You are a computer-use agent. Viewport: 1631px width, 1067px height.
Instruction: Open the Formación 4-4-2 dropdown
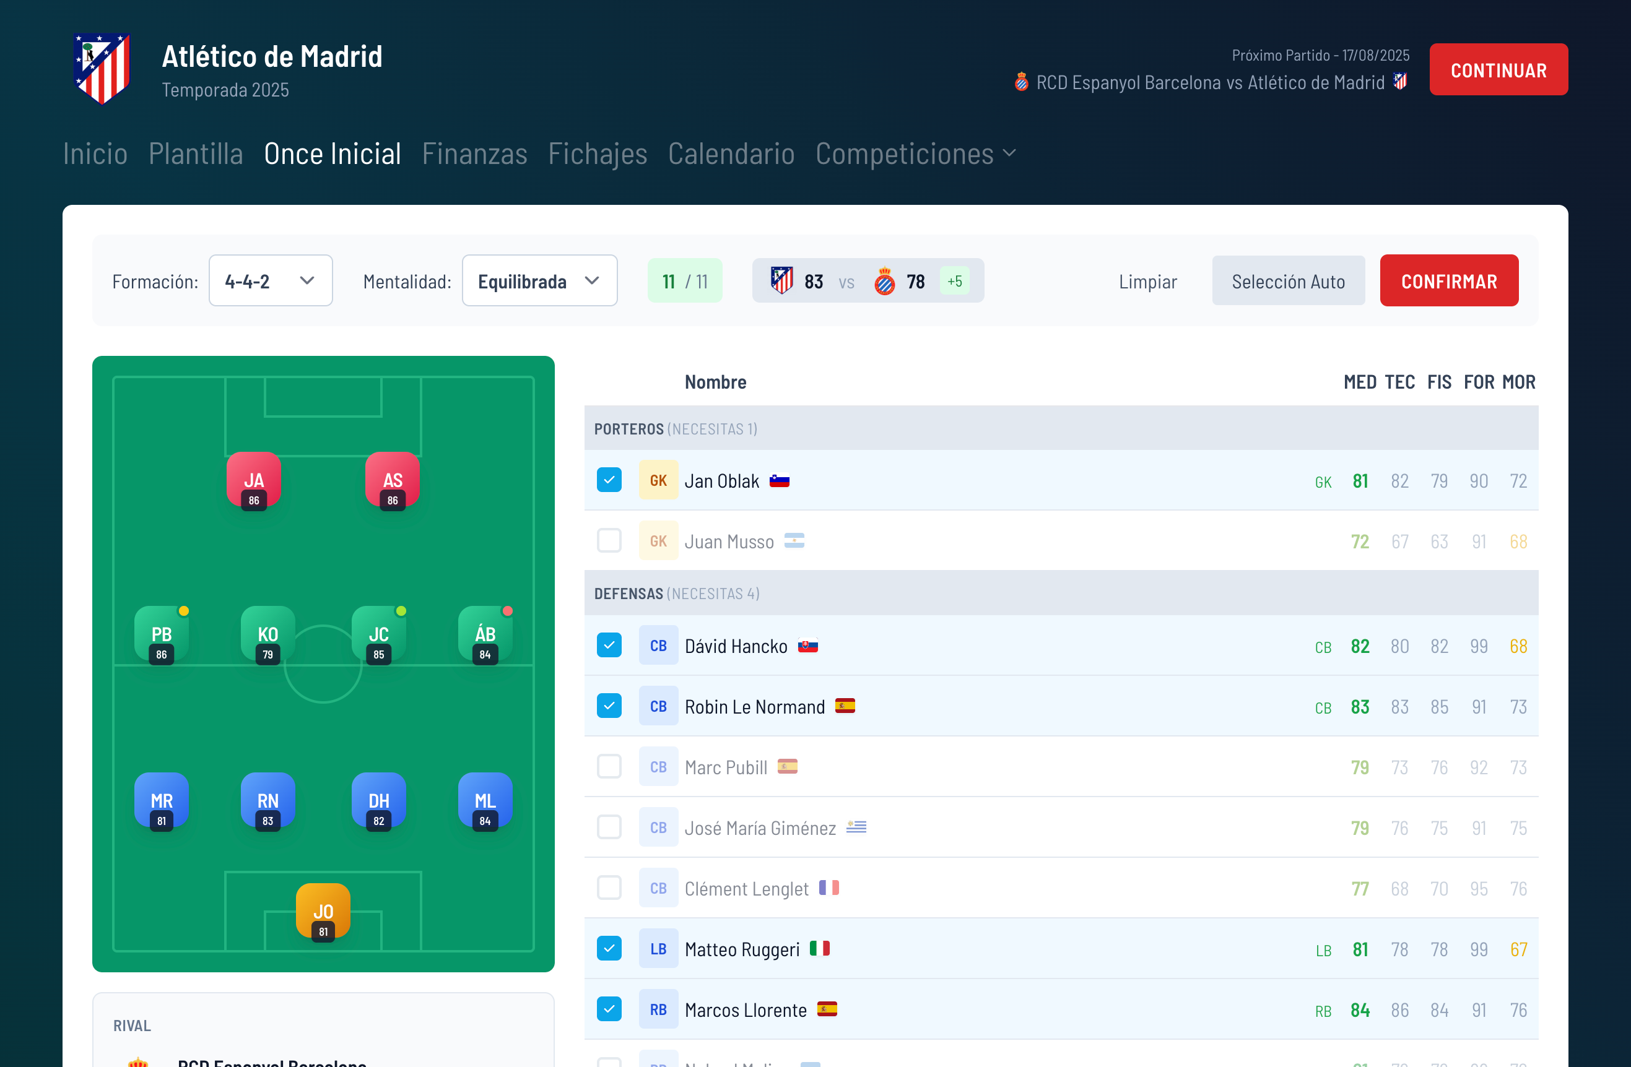[x=270, y=281]
